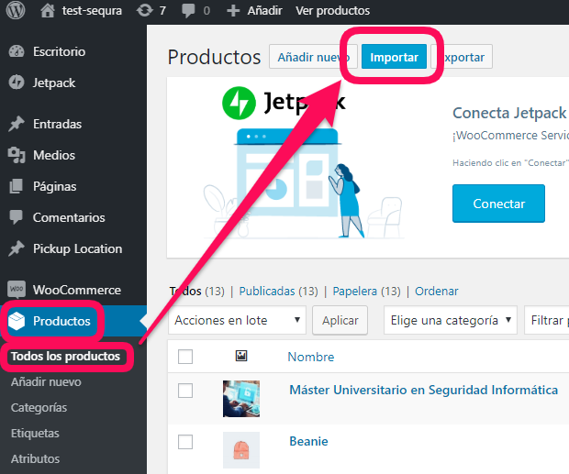Click test-sequra site name
Viewport: 569px width, 474px height.
pos(92,10)
